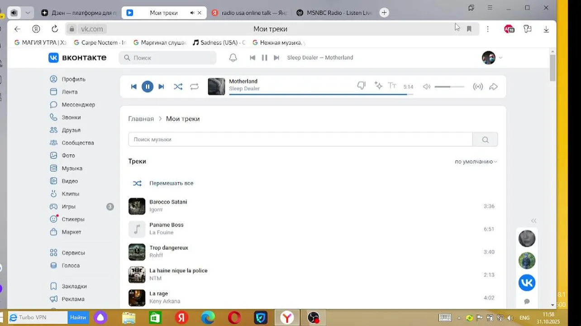Shuffle all tracks with Перемешать все
Viewport: 581px width, 326px height.
click(x=163, y=183)
